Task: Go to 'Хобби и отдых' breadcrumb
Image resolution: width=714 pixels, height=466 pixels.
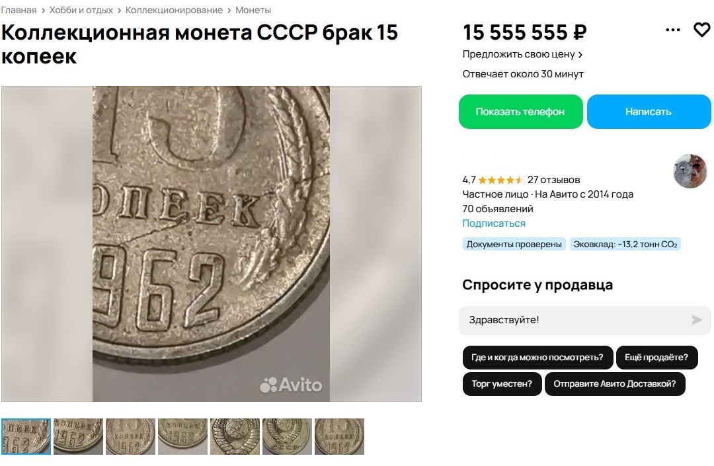Action: click(81, 10)
